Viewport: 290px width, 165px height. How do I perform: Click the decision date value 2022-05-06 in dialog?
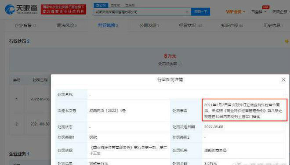point(214,127)
